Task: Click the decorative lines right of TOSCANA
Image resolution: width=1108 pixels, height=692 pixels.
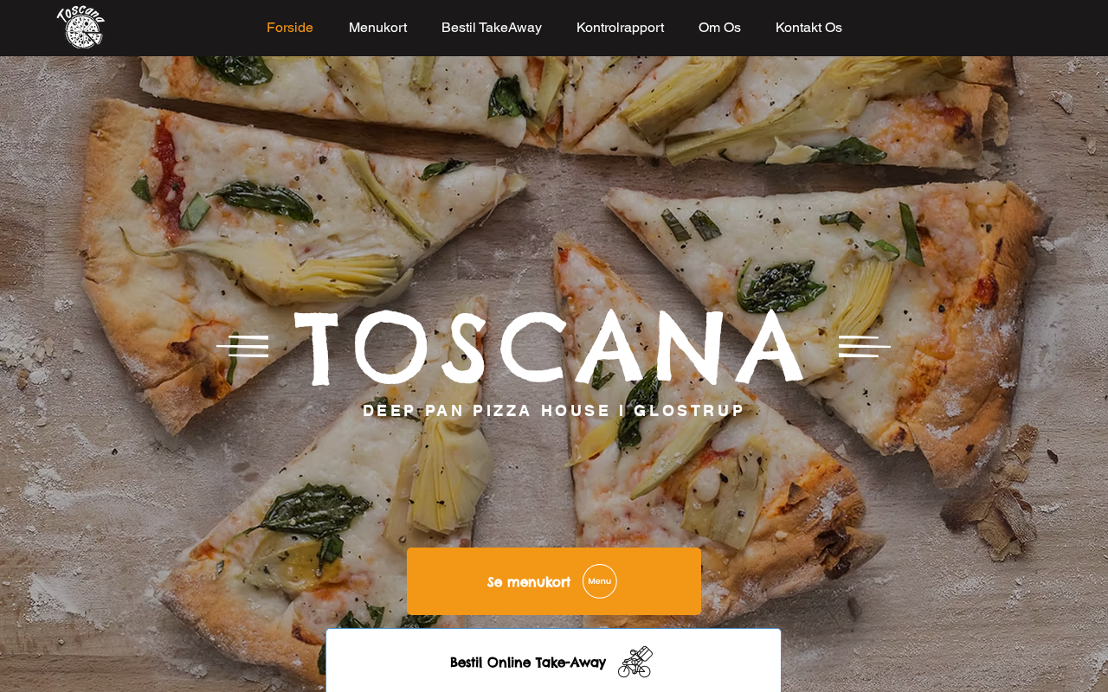Action: tap(865, 346)
